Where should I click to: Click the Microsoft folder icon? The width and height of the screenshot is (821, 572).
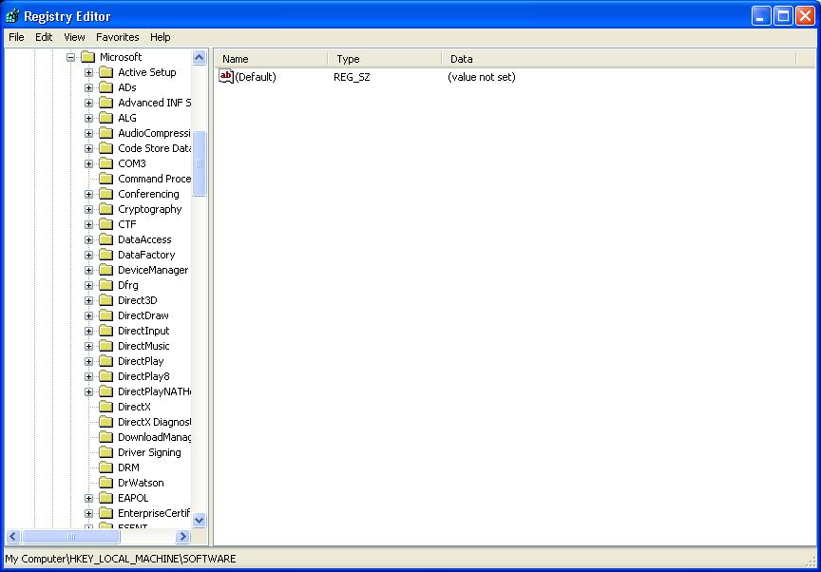coord(88,56)
